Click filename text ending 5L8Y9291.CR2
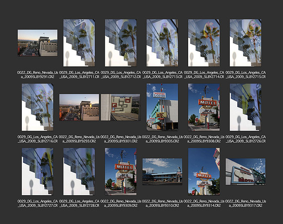The image size is (283, 224). 38,75
